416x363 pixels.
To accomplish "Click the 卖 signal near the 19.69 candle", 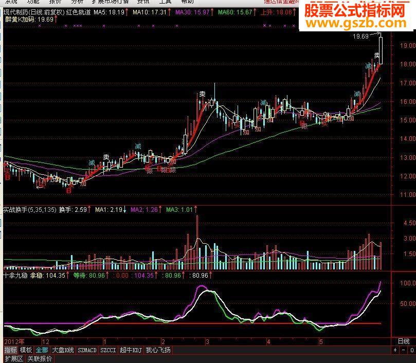I will pos(377,56).
